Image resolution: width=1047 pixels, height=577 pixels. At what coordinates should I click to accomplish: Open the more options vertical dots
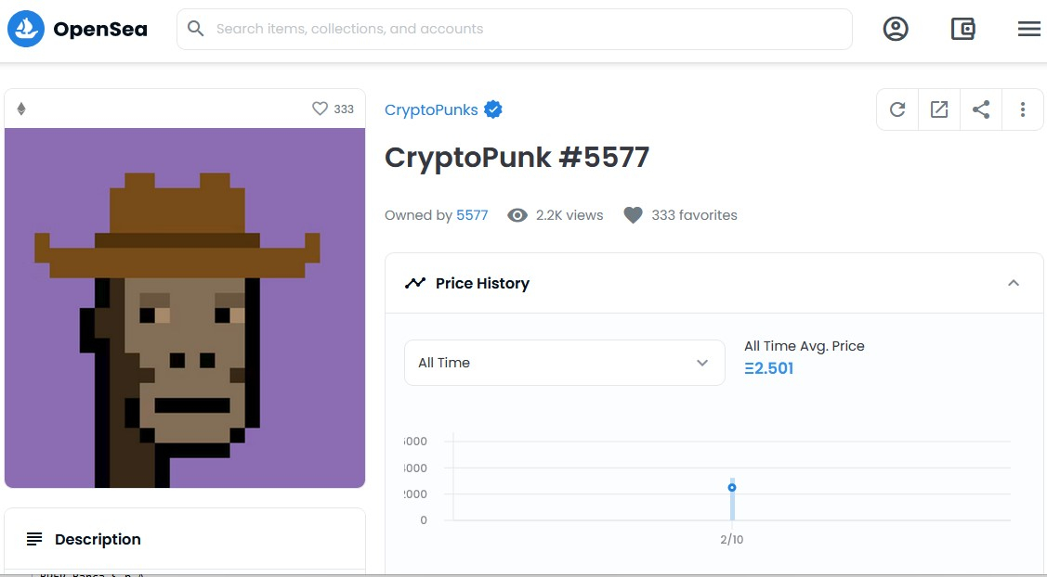click(1023, 109)
